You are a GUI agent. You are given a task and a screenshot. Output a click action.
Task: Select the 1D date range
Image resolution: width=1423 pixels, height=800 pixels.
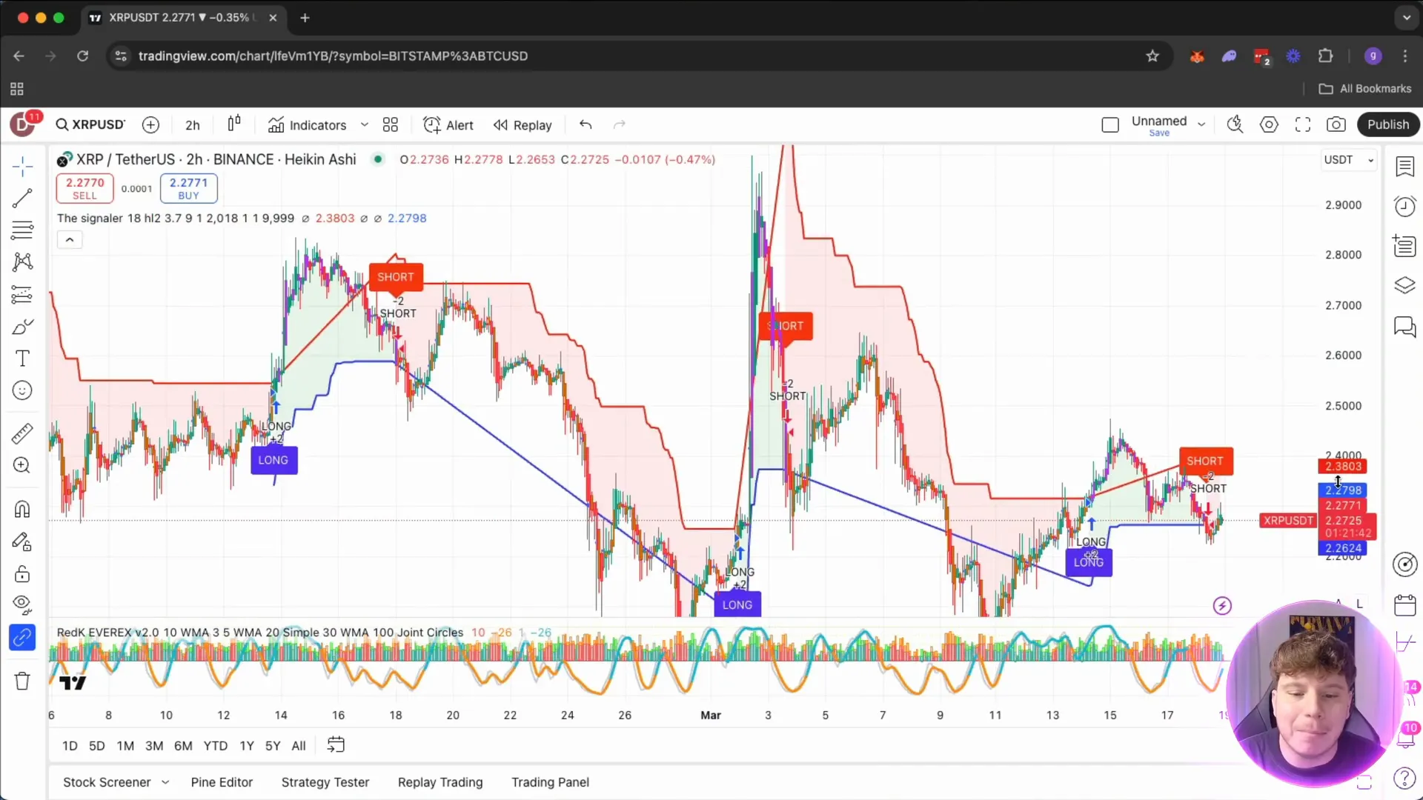pyautogui.click(x=70, y=746)
